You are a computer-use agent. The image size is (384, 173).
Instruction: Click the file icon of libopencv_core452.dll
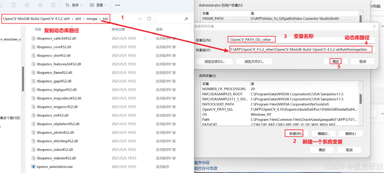(x=34, y=47)
